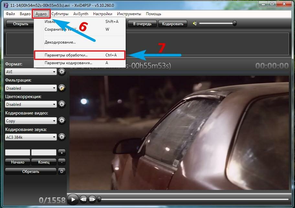
Task: Click the volume slider handle
Action: point(235,23)
